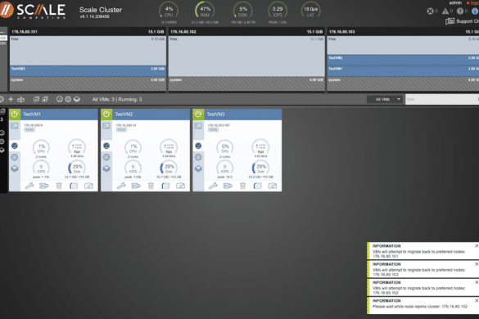Edit TestVM2 with the wrench icon
The image size is (479, 319).
pyautogui.click(x=121, y=186)
